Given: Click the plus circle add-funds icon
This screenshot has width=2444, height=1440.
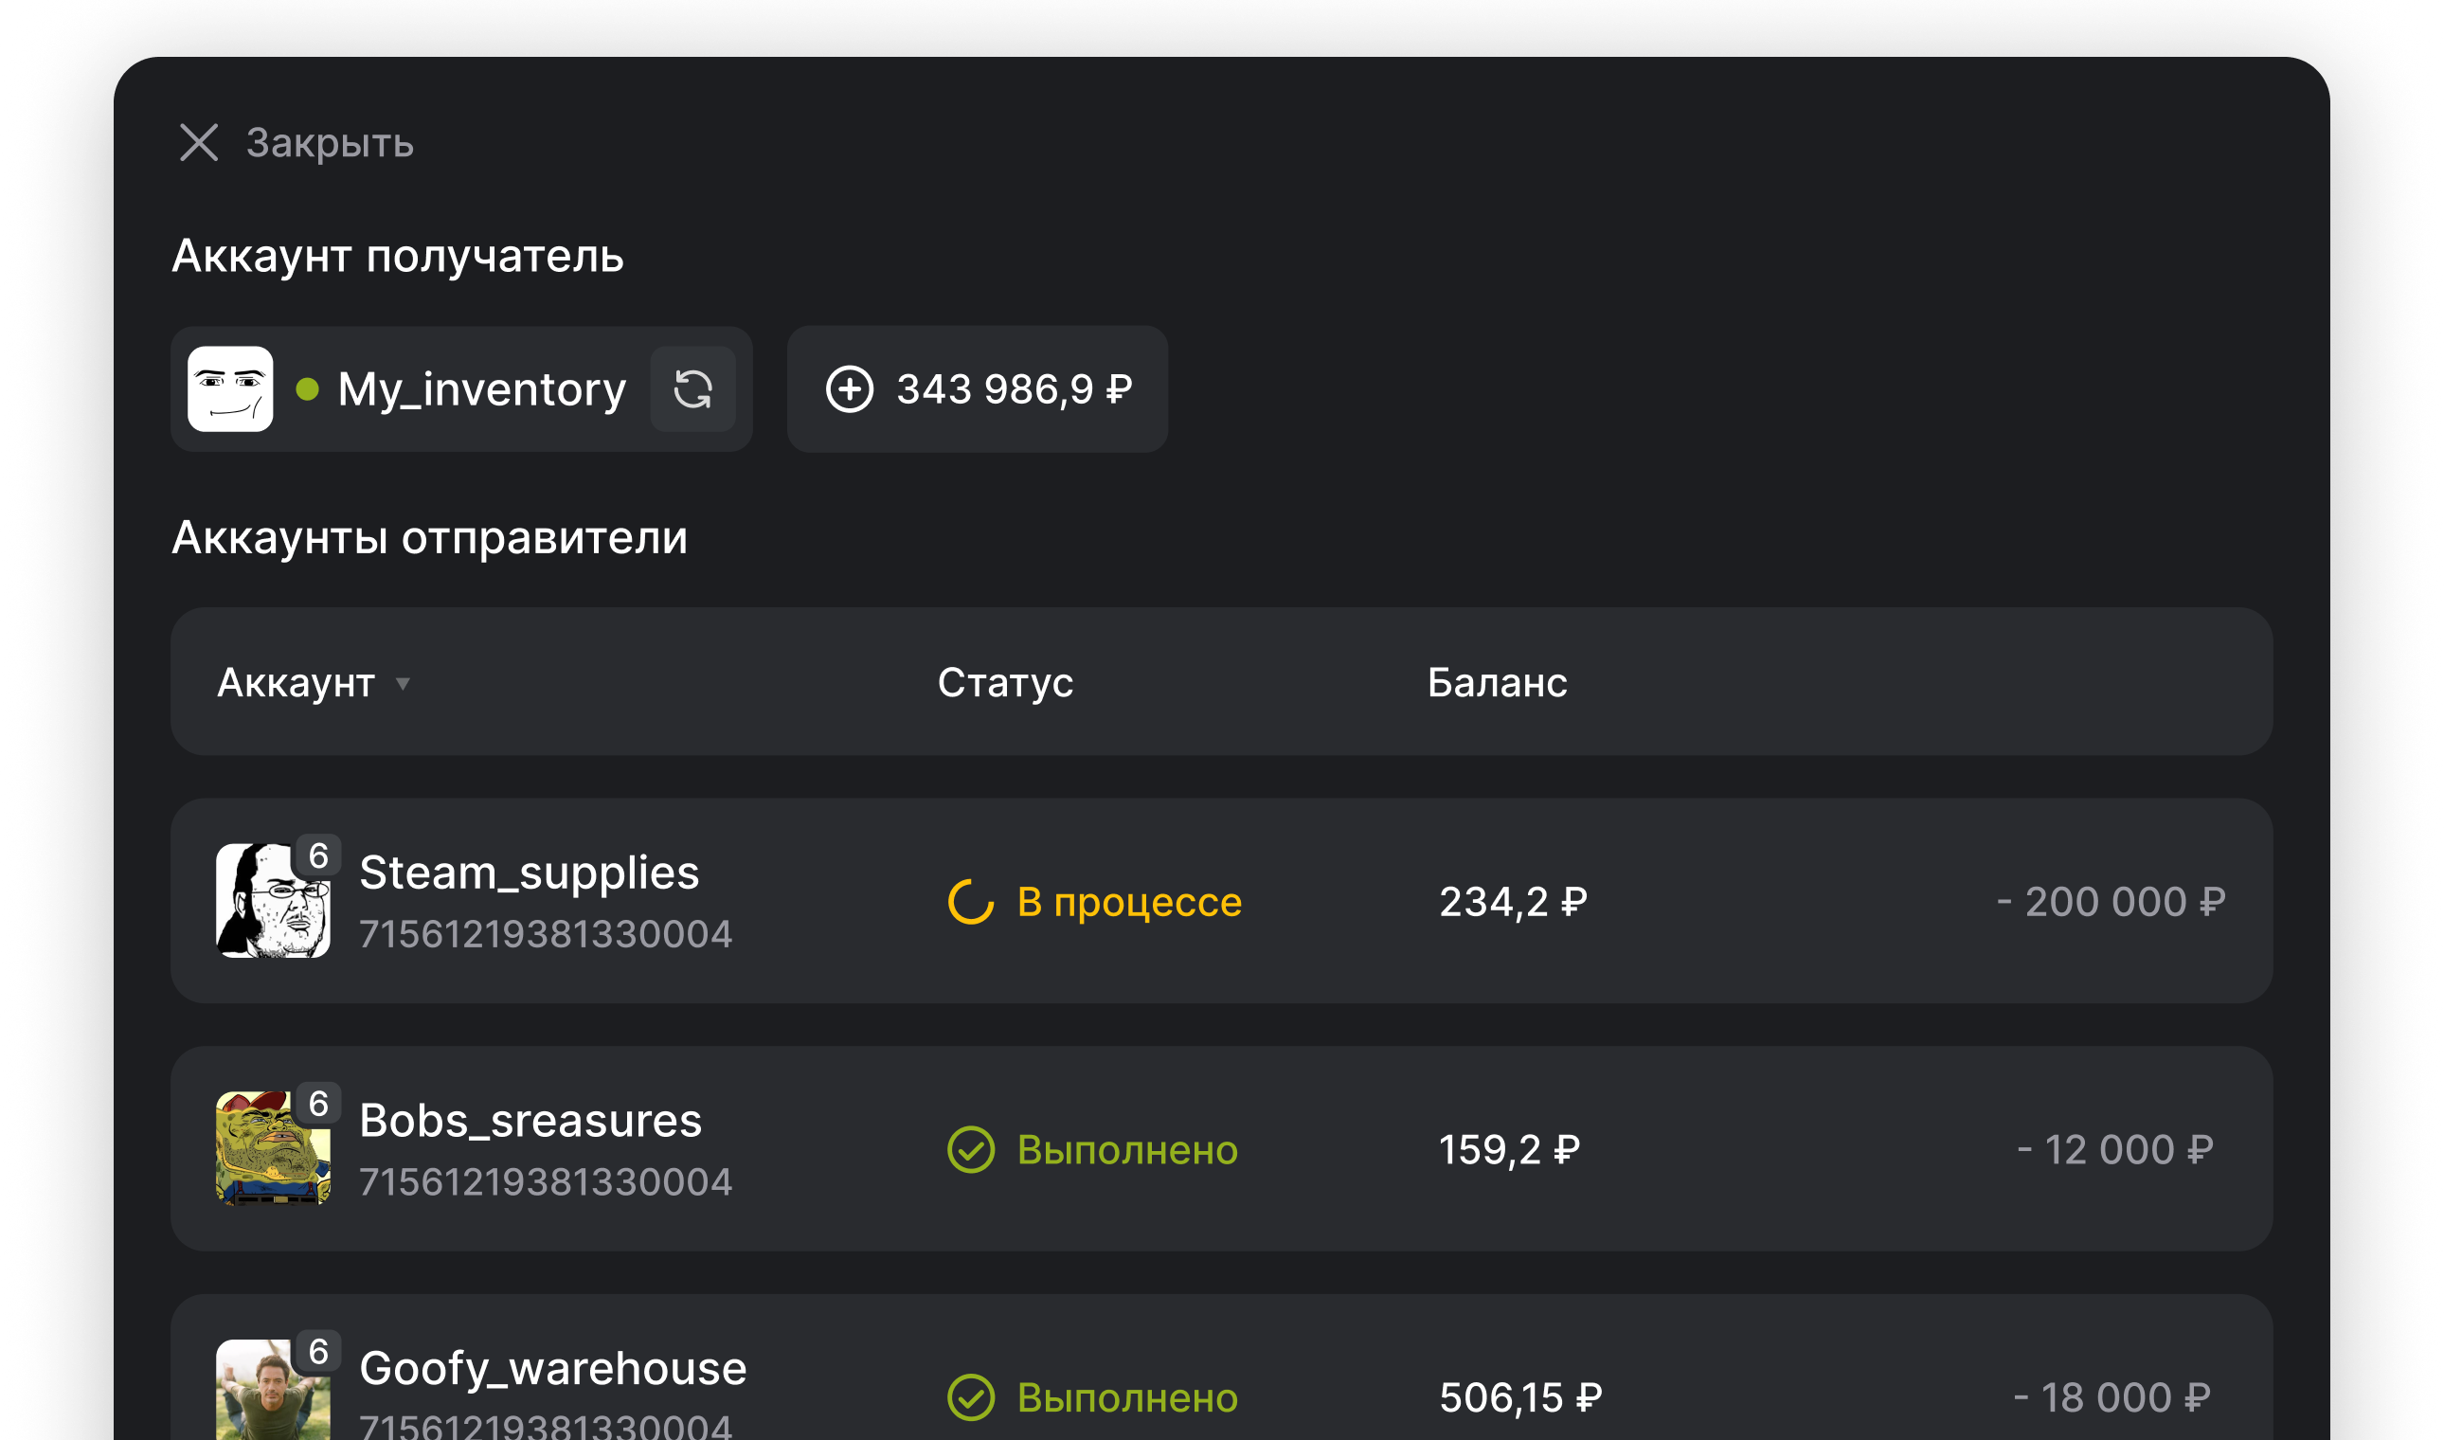Looking at the screenshot, I should tap(850, 389).
